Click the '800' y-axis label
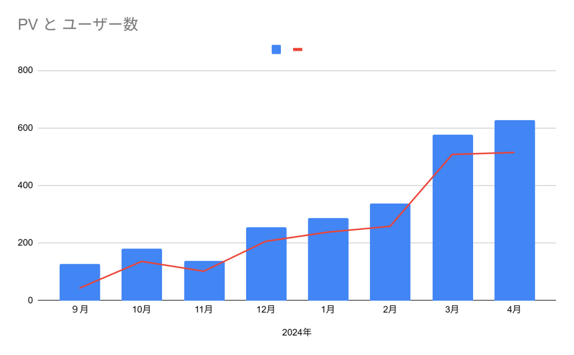The image size is (574, 355). [27, 71]
